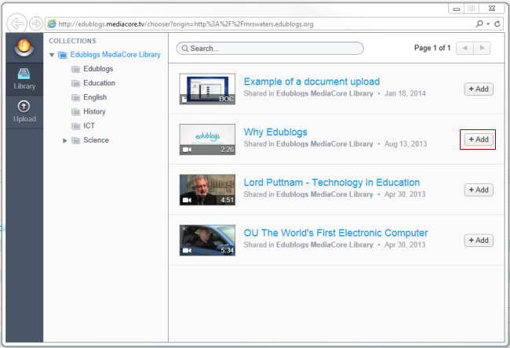
Task: Collapse the Edublogs MediaCore Library tree
Action: tap(52, 55)
